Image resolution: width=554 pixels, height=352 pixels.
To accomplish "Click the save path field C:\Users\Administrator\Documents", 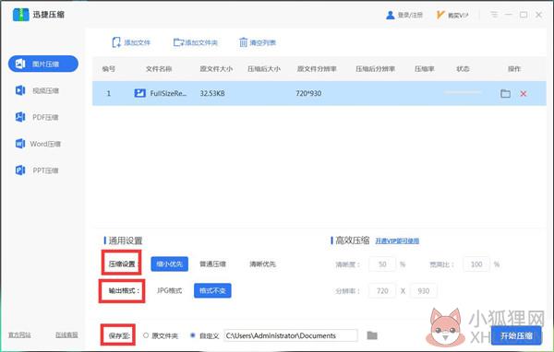I will click(291, 335).
